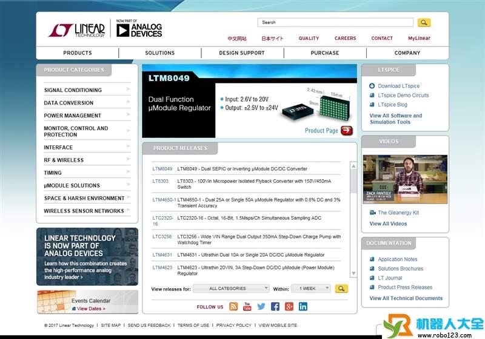Image resolution: width=485 pixels, height=339 pixels.
Task: Click the Product Press Releases document icon
Action: click(x=372, y=287)
